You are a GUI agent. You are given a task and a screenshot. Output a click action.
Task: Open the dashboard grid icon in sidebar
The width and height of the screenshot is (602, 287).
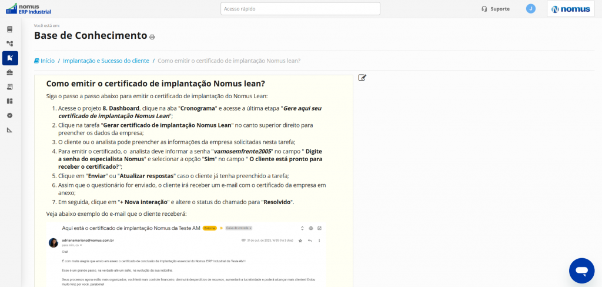10,101
